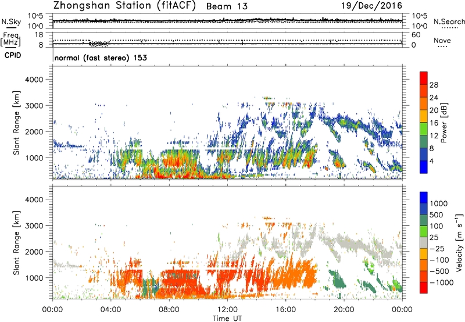The height and width of the screenshot is (322, 465).
Task: Click the 28 tick on power colorbar
Action: [x=434, y=85]
